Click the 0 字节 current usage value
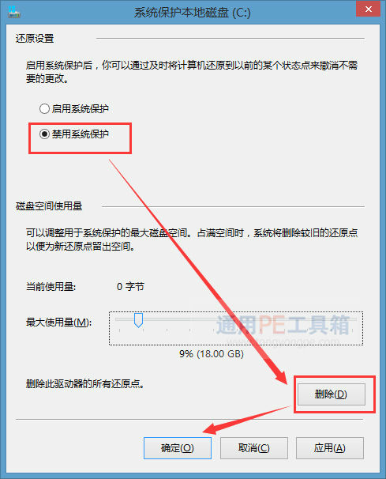The width and height of the screenshot is (386, 479). 130,287
